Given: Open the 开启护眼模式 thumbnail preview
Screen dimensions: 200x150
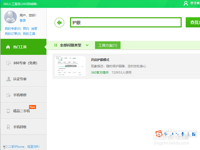Looking at the screenshot, I should [70, 66].
